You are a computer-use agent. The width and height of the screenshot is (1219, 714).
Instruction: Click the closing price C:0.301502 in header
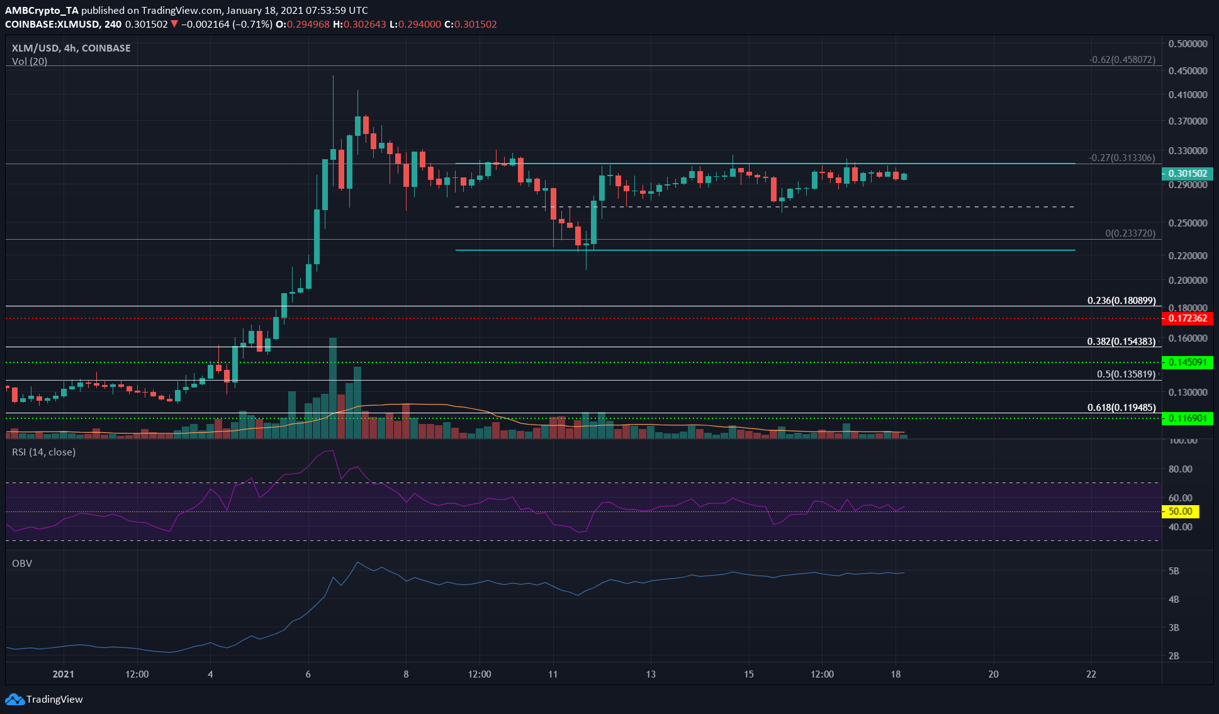[471, 25]
